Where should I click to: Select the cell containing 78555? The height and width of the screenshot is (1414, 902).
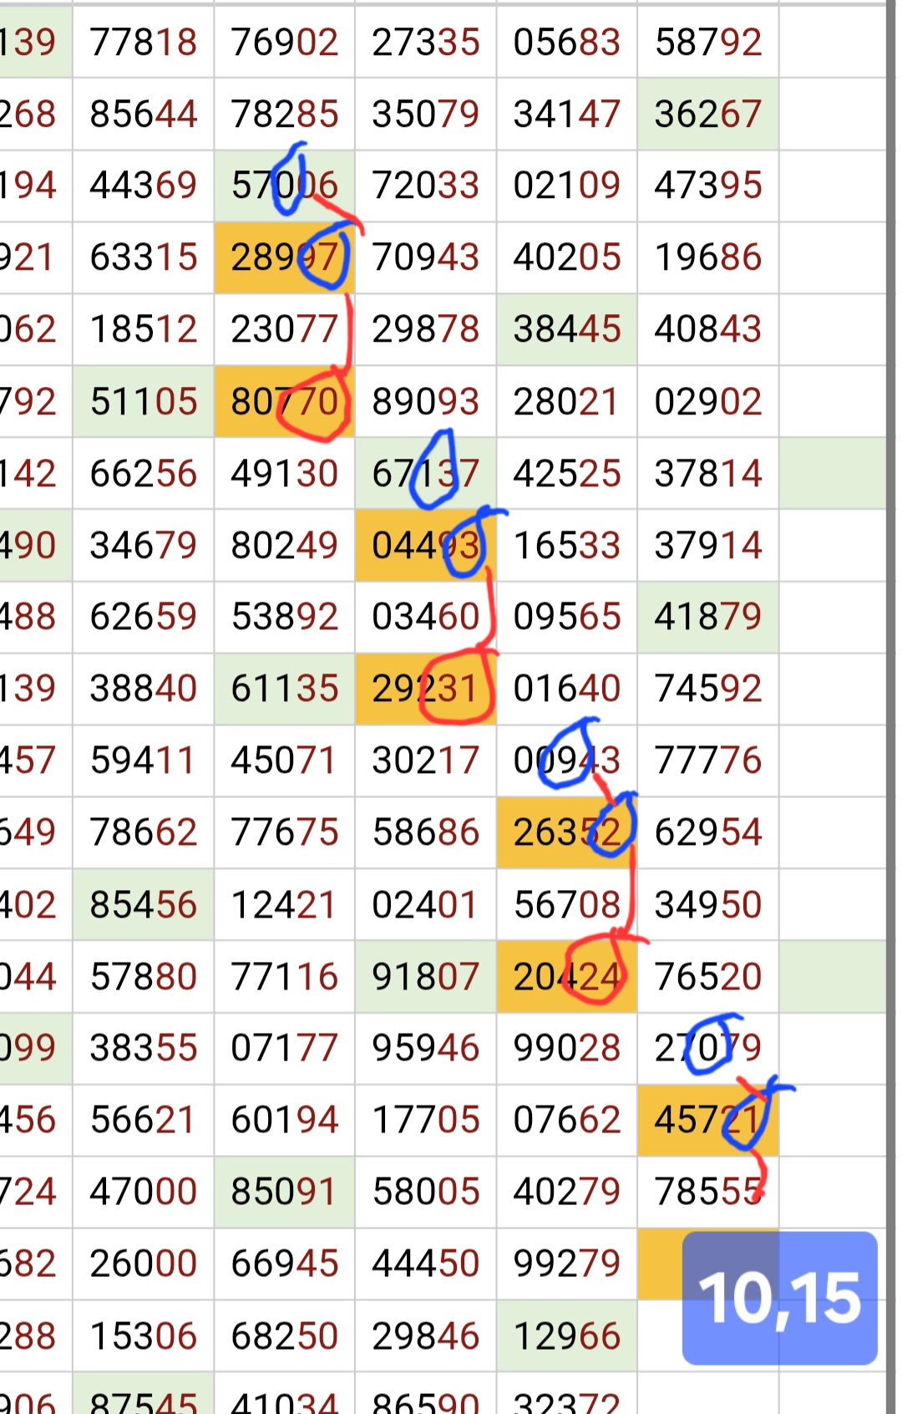[707, 1192]
